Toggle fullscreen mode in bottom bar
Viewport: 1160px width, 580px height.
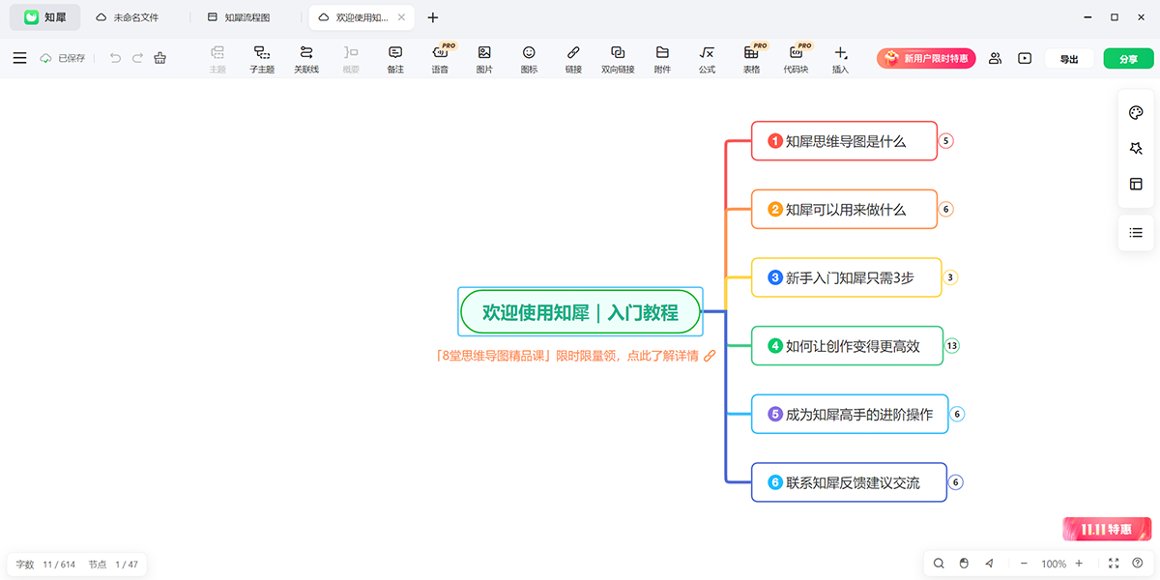(x=1114, y=564)
